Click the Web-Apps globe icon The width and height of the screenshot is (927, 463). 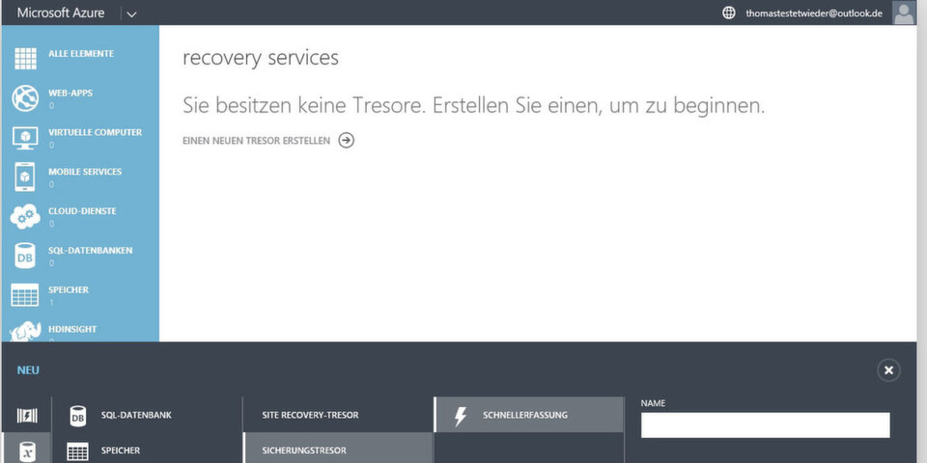pyautogui.click(x=25, y=98)
